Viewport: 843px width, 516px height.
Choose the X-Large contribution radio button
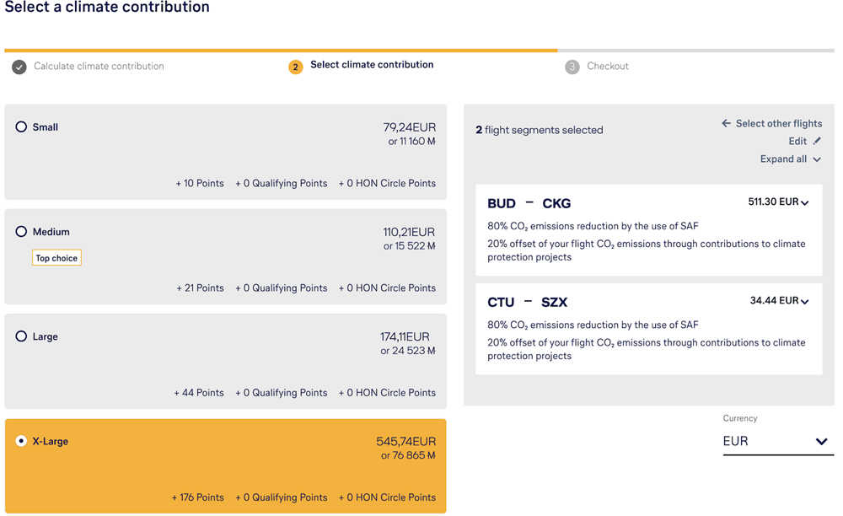tap(21, 441)
